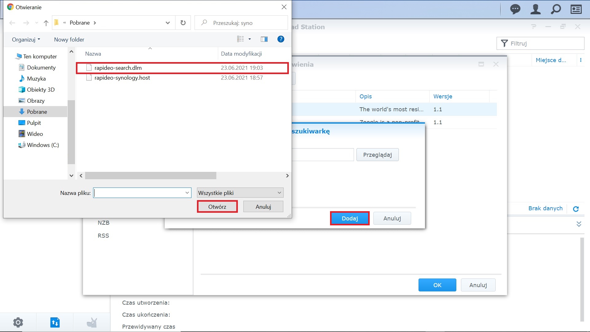Cancel the file open dialog
This screenshot has height=332, width=590.
pos(263,207)
